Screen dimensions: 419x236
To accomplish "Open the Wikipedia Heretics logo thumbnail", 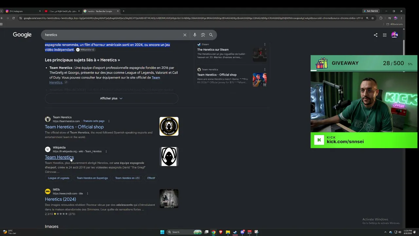I will click(169, 157).
